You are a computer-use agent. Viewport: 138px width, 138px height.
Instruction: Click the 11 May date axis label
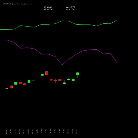(x=37, y=131)
